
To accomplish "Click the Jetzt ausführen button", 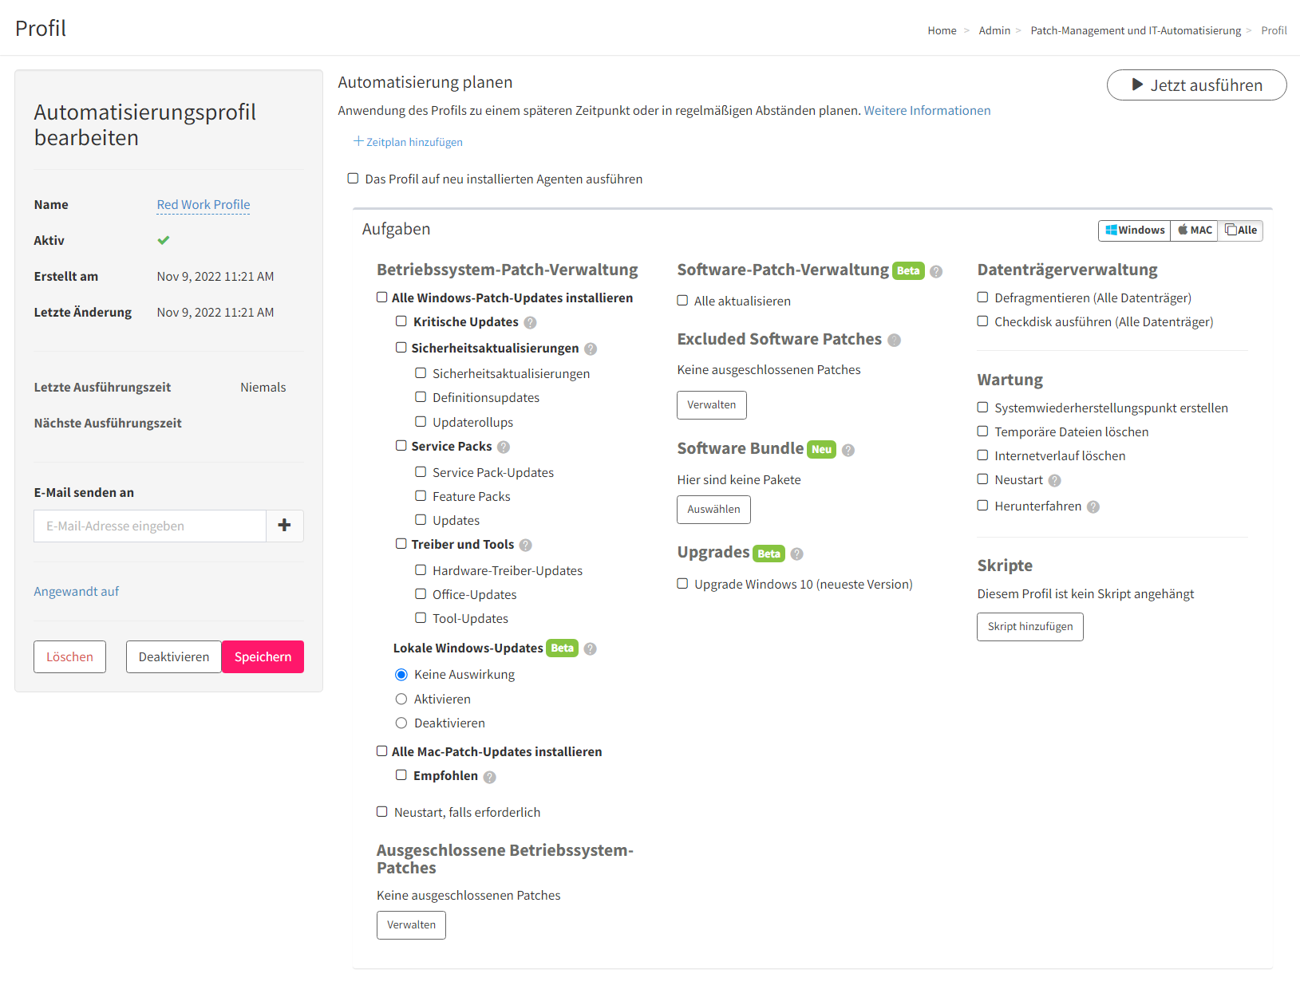I will [x=1196, y=85].
